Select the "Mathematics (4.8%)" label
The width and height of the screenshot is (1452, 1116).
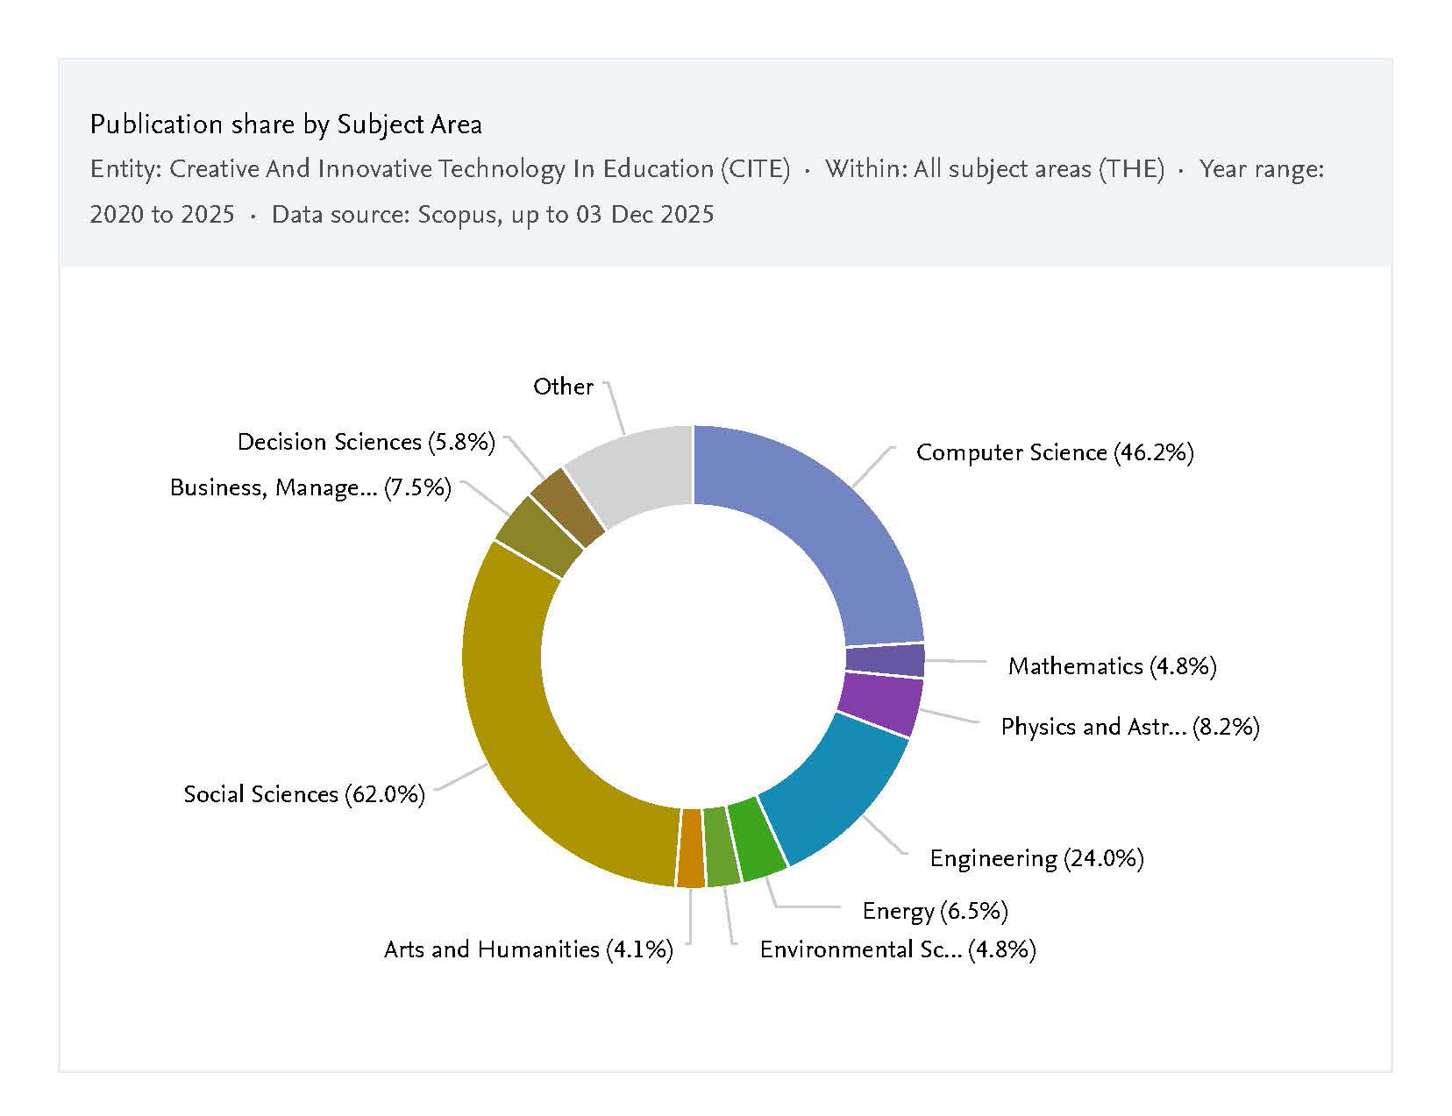[x=1112, y=666]
